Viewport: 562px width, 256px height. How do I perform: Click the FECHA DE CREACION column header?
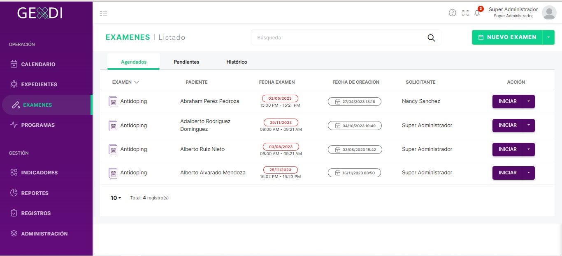356,82
